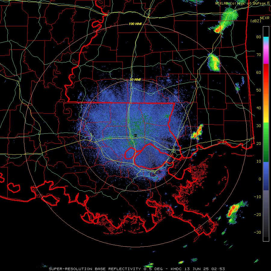Screen dimensions: 271x271
Task: Click the 50 value on the dBZ scale
Action: pos(259,90)
